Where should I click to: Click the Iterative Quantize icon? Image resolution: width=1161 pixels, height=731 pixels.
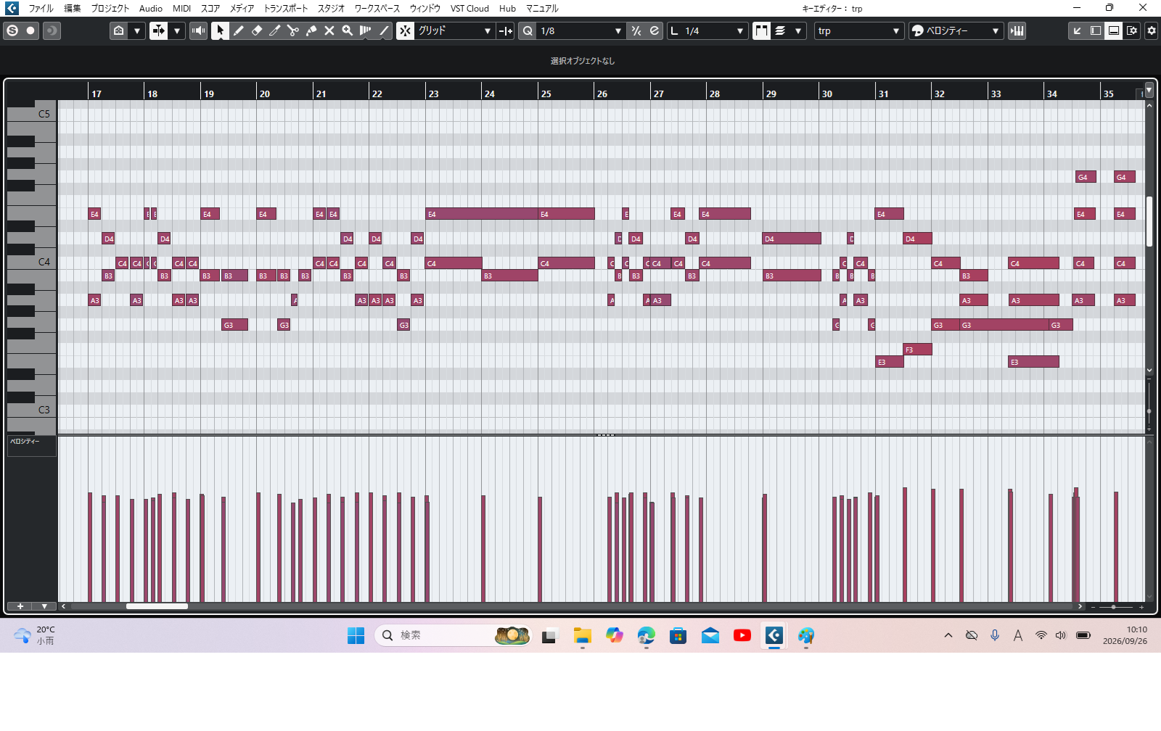point(636,30)
